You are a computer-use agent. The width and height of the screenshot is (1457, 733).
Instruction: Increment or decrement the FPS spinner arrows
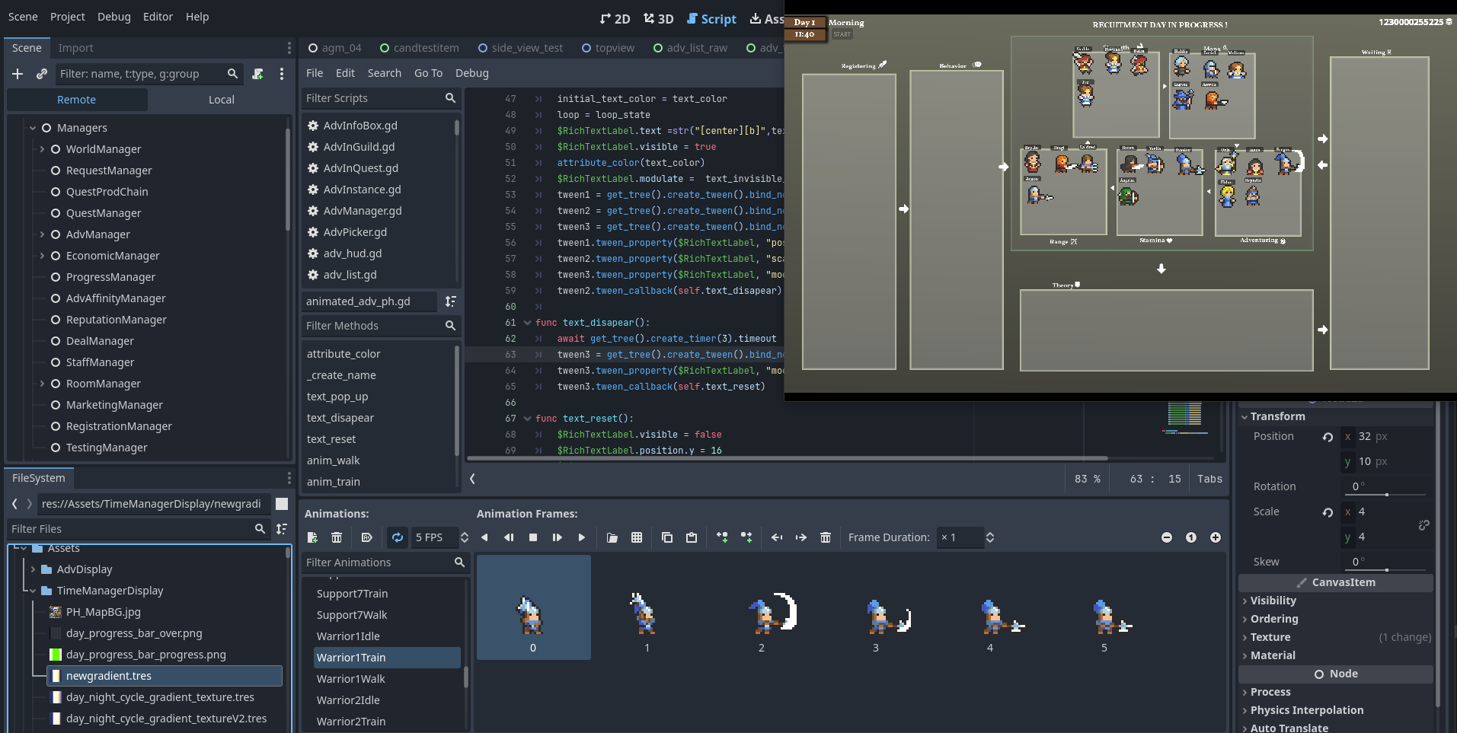465,537
